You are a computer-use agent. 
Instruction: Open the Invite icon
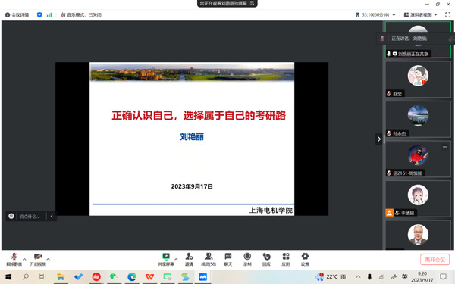click(189, 259)
